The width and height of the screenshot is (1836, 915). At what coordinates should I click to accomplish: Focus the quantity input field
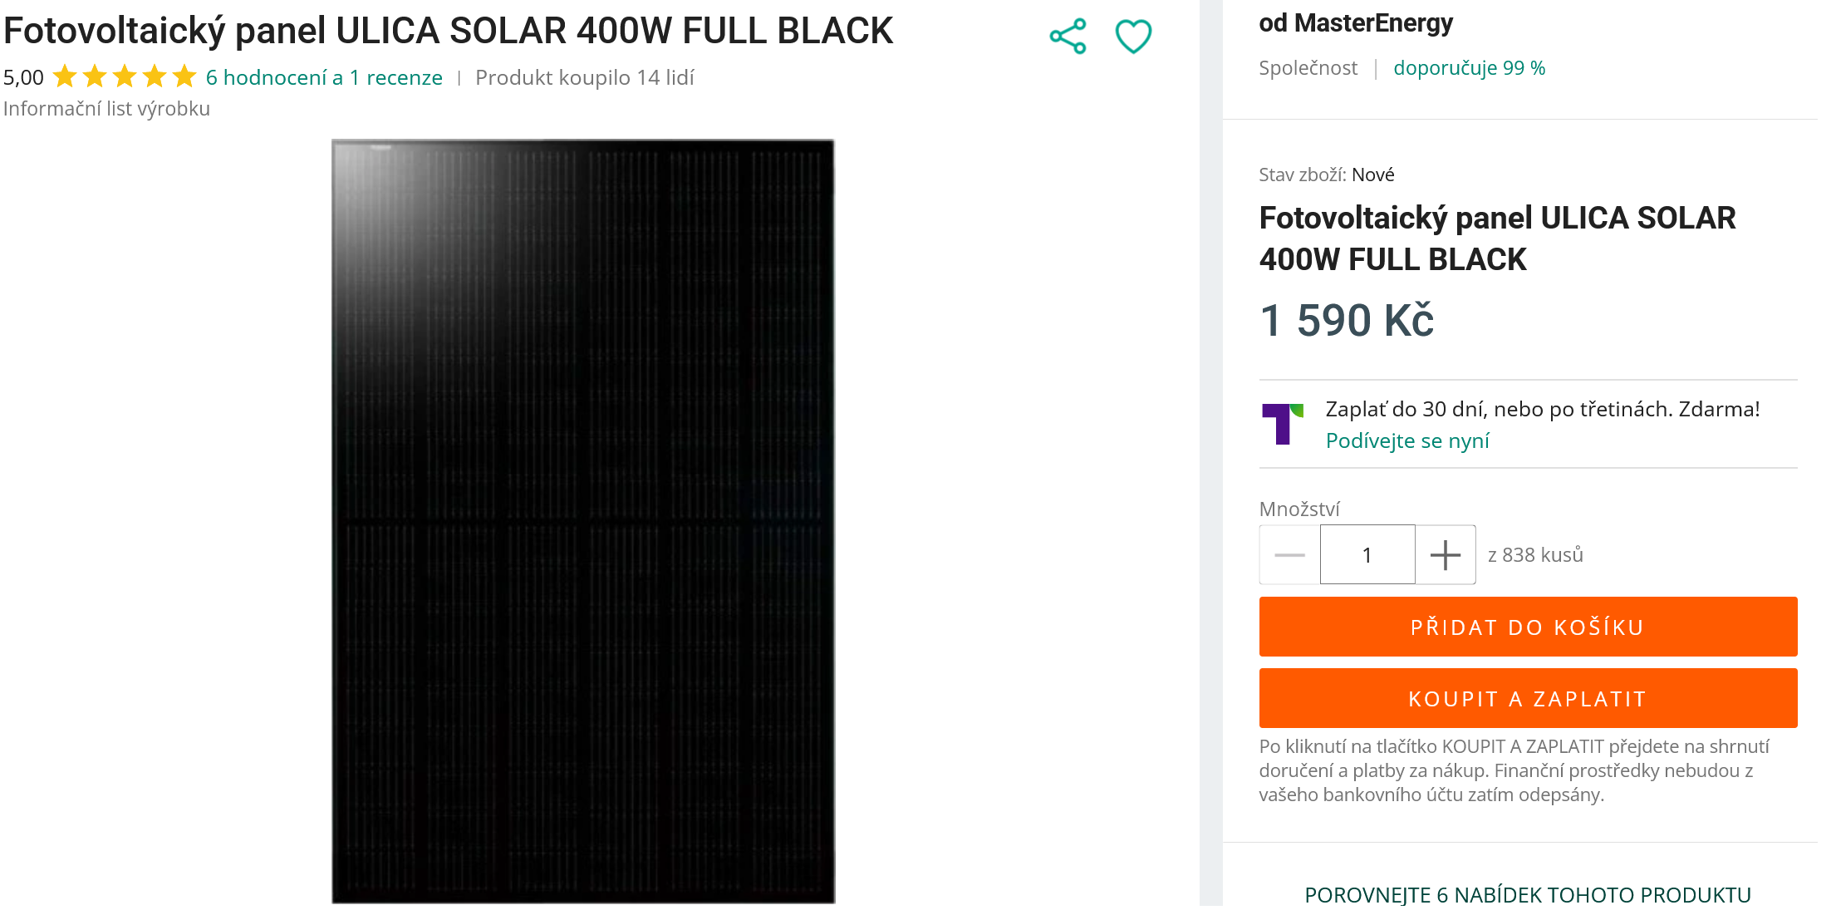point(1367,555)
